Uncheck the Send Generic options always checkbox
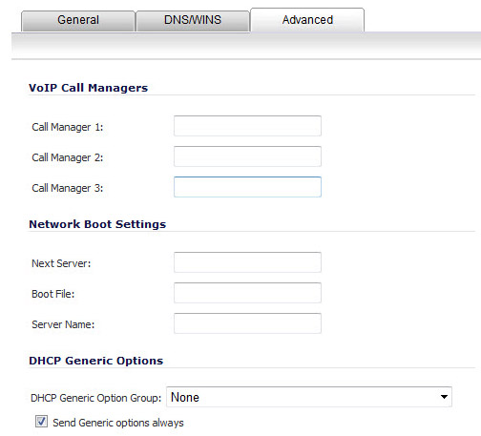481x436 pixels. tap(41, 422)
